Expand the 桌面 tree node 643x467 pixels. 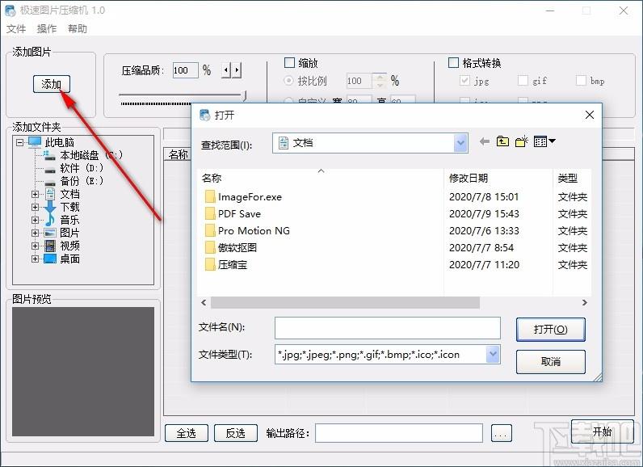coord(36,259)
